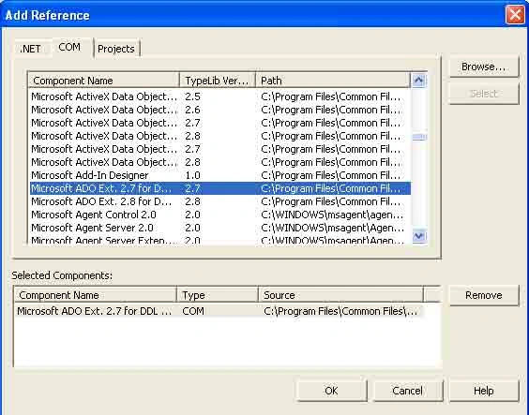Open Help for this dialog

pyautogui.click(x=483, y=391)
